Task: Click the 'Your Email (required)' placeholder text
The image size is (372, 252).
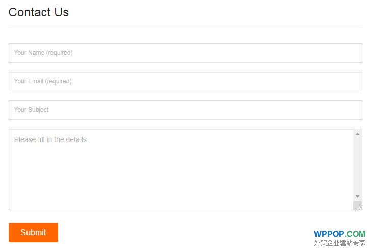Action: coord(43,81)
